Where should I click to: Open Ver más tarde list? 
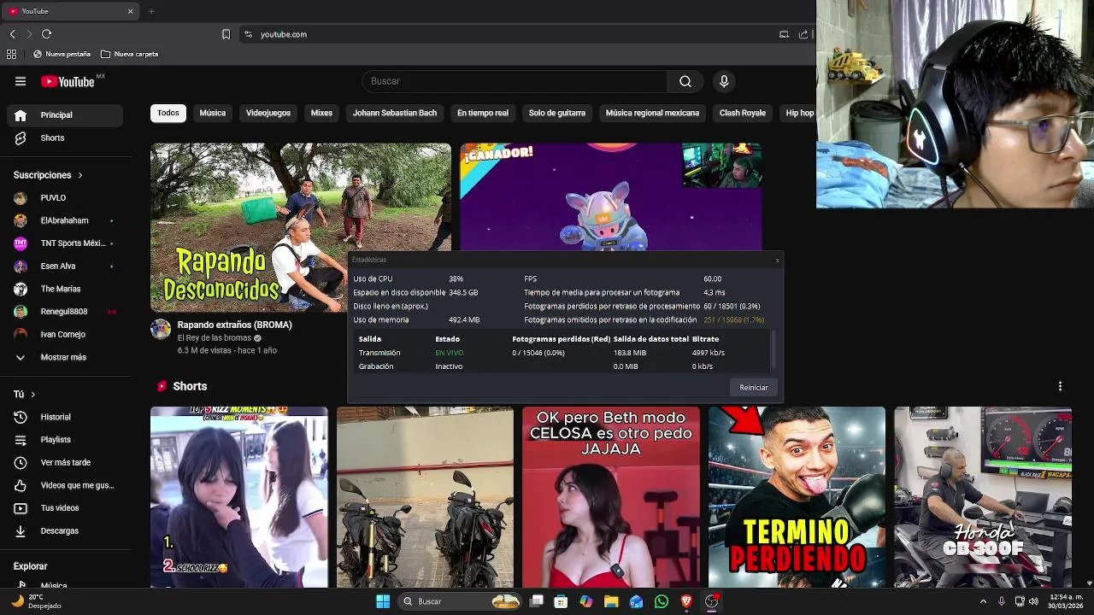pos(65,462)
